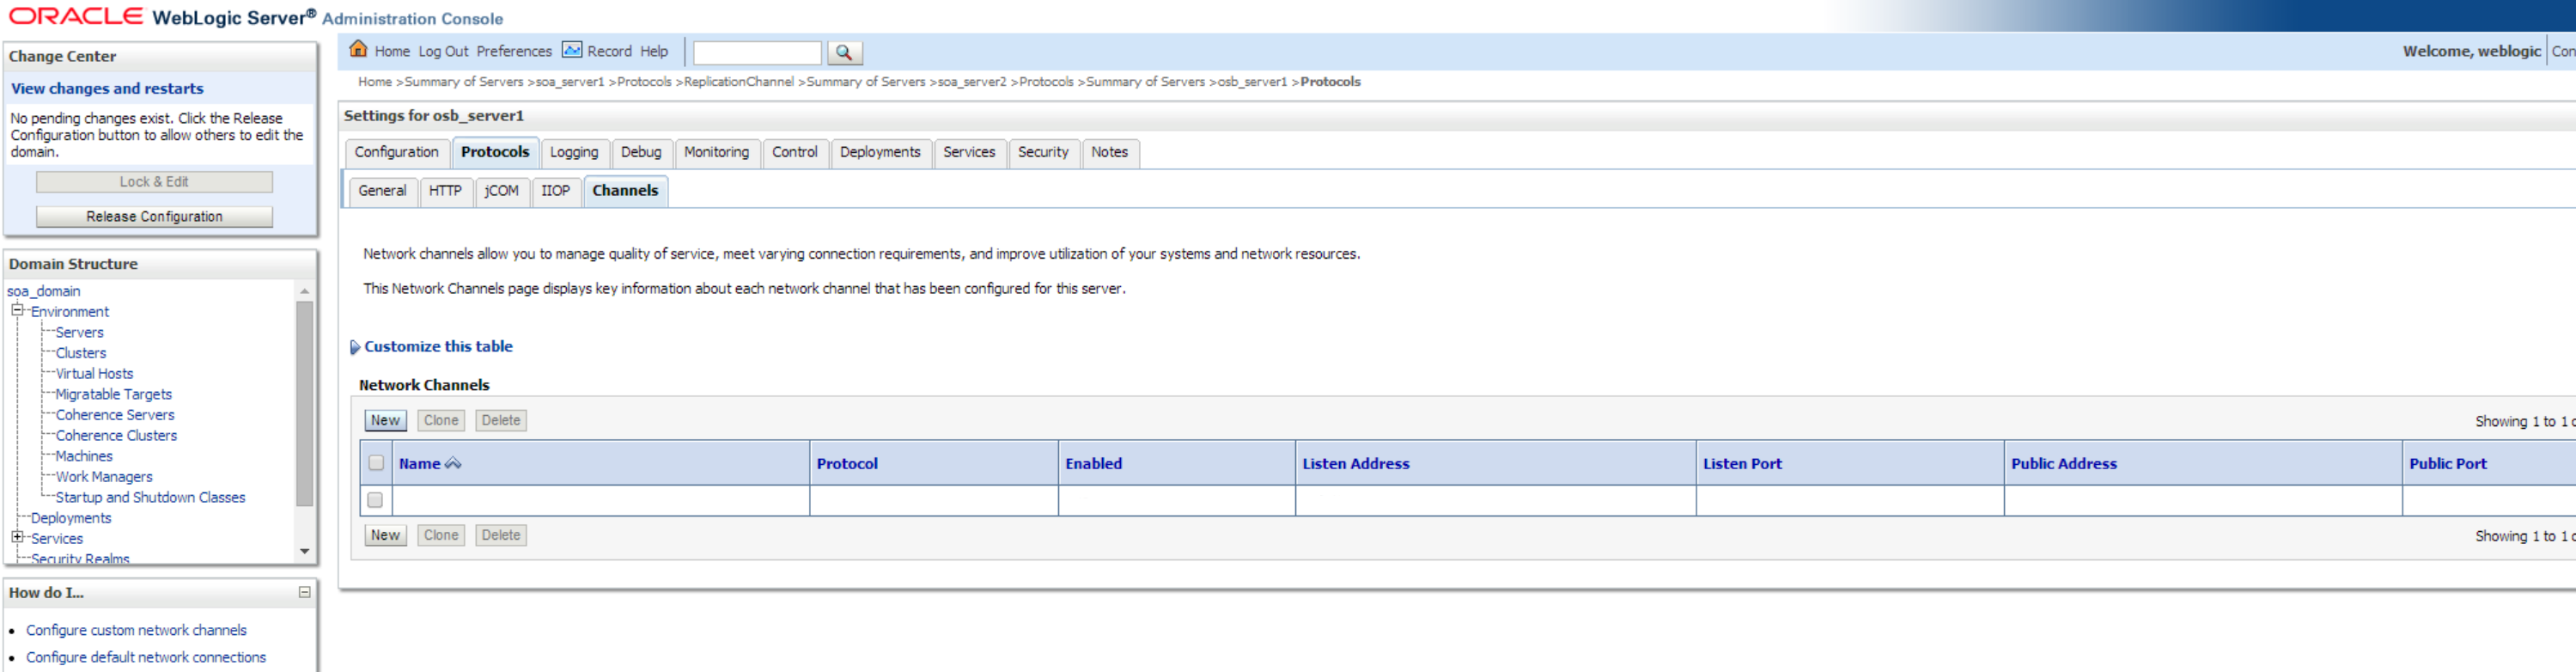Open the IIOP sub-tab
Image resolution: width=2576 pixels, height=672 pixels.
tap(555, 191)
